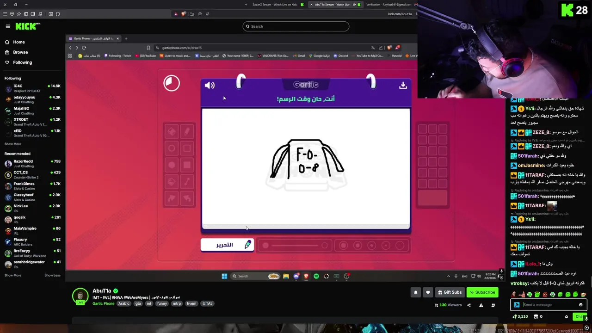This screenshot has width=592, height=333.
Task: Open MaiaVampire recommended channel
Action: [x=32, y=230]
